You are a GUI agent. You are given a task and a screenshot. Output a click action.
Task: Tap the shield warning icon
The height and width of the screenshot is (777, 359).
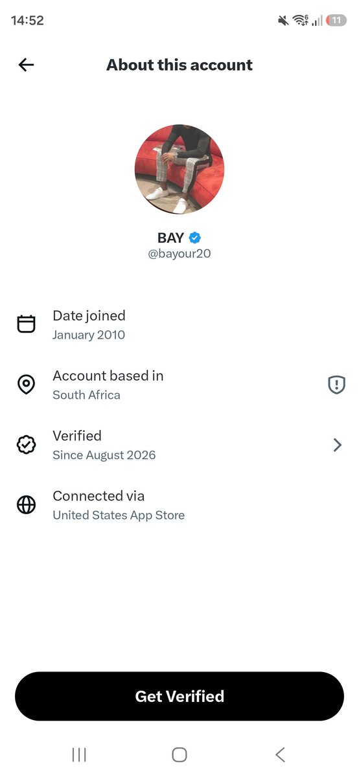point(336,385)
